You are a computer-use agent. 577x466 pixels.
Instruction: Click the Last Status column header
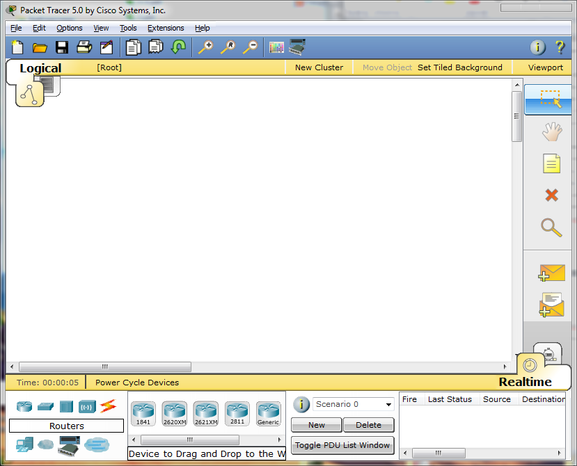click(450, 399)
